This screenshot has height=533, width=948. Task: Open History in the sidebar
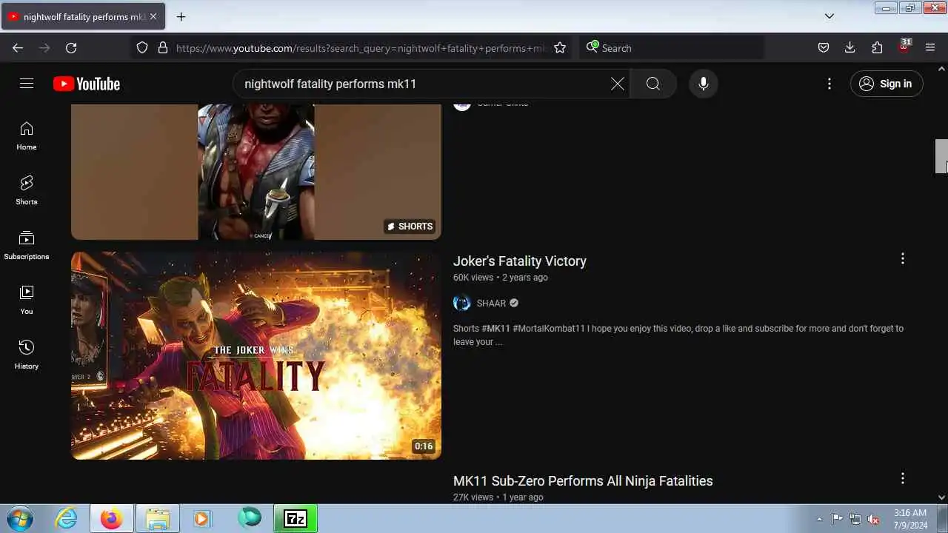tap(27, 355)
